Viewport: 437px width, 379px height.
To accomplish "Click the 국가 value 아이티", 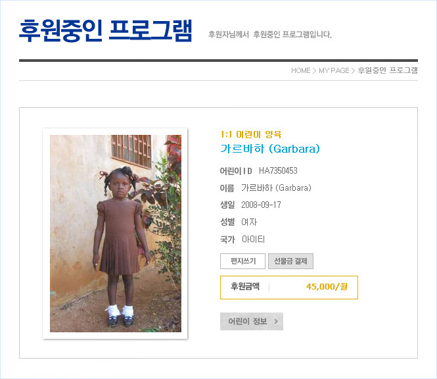I will (253, 239).
